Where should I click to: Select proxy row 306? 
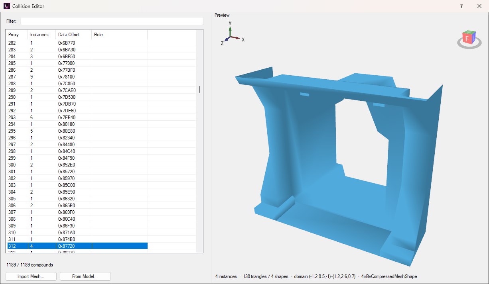pyautogui.click(x=77, y=205)
